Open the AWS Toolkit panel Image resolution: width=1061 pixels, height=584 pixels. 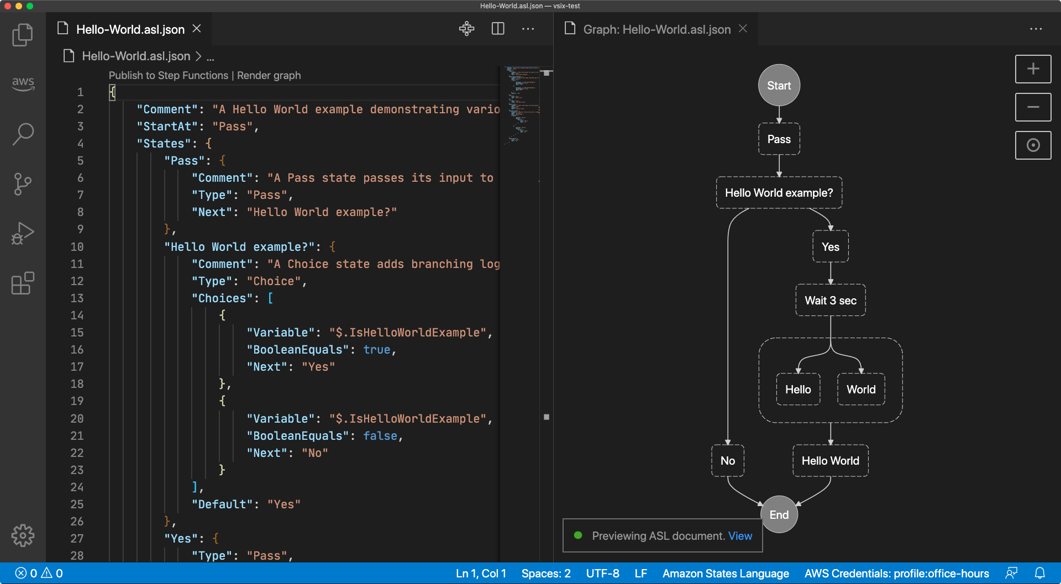pyautogui.click(x=23, y=83)
